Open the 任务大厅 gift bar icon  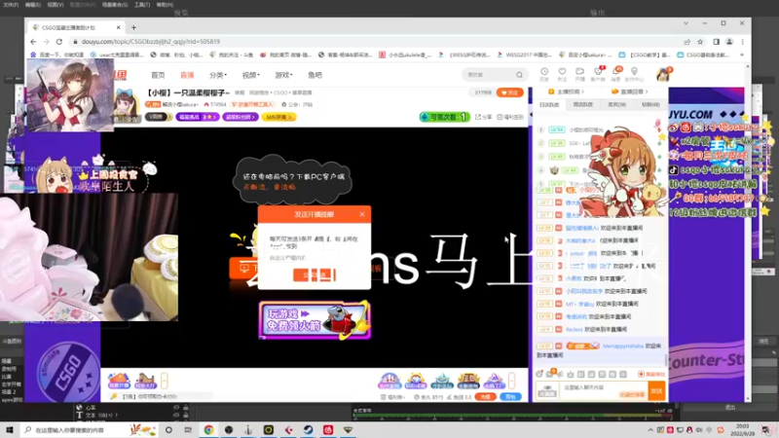[x=145, y=381]
